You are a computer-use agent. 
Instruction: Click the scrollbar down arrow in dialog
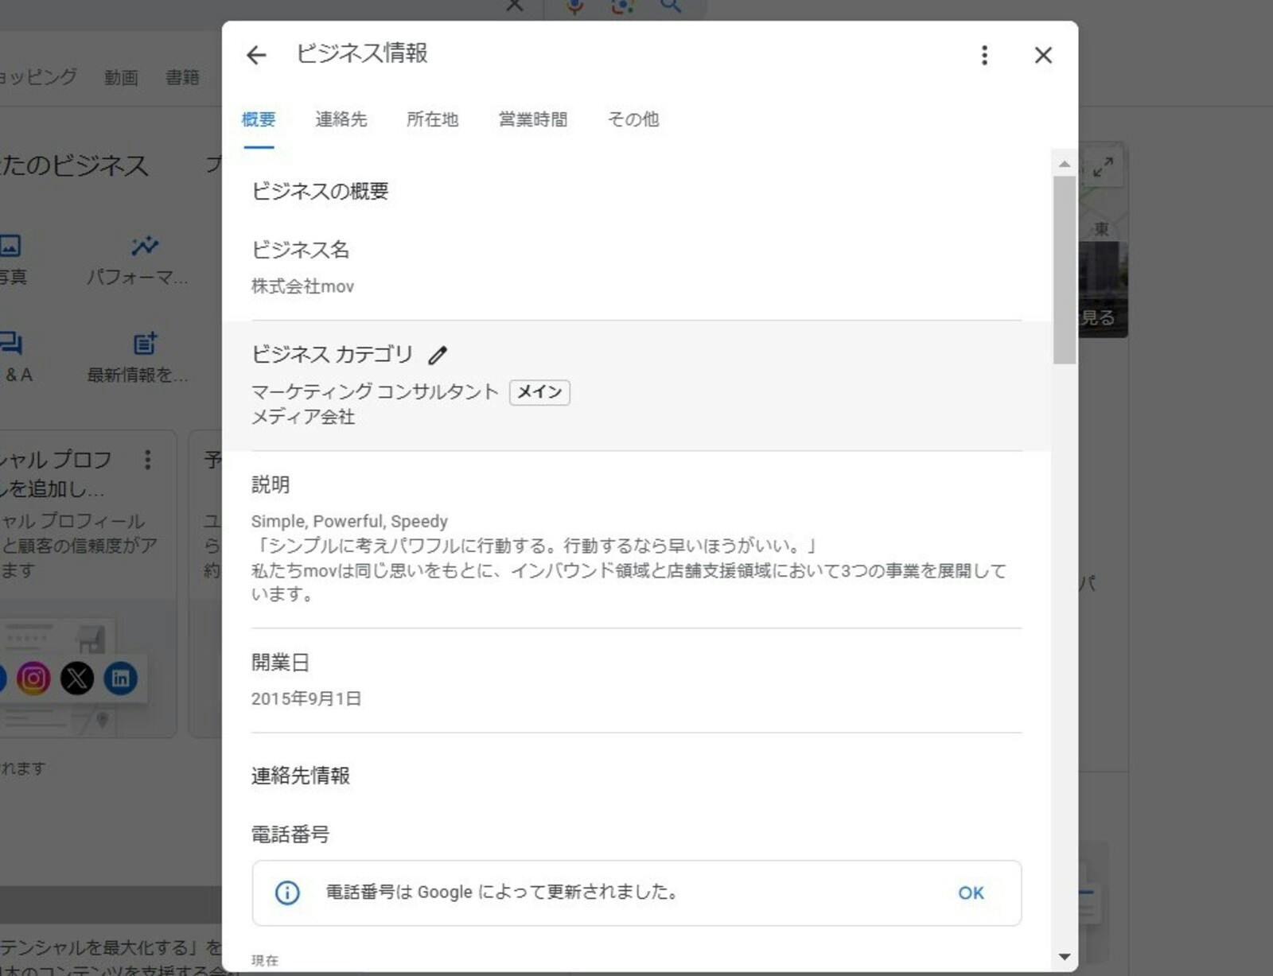coord(1065,957)
